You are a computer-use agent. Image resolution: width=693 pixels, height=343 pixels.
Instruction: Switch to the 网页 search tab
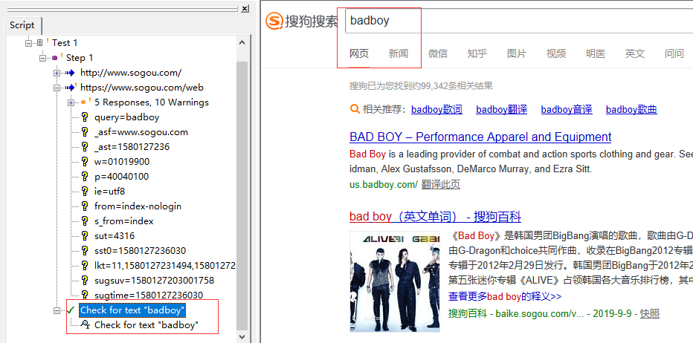point(359,54)
